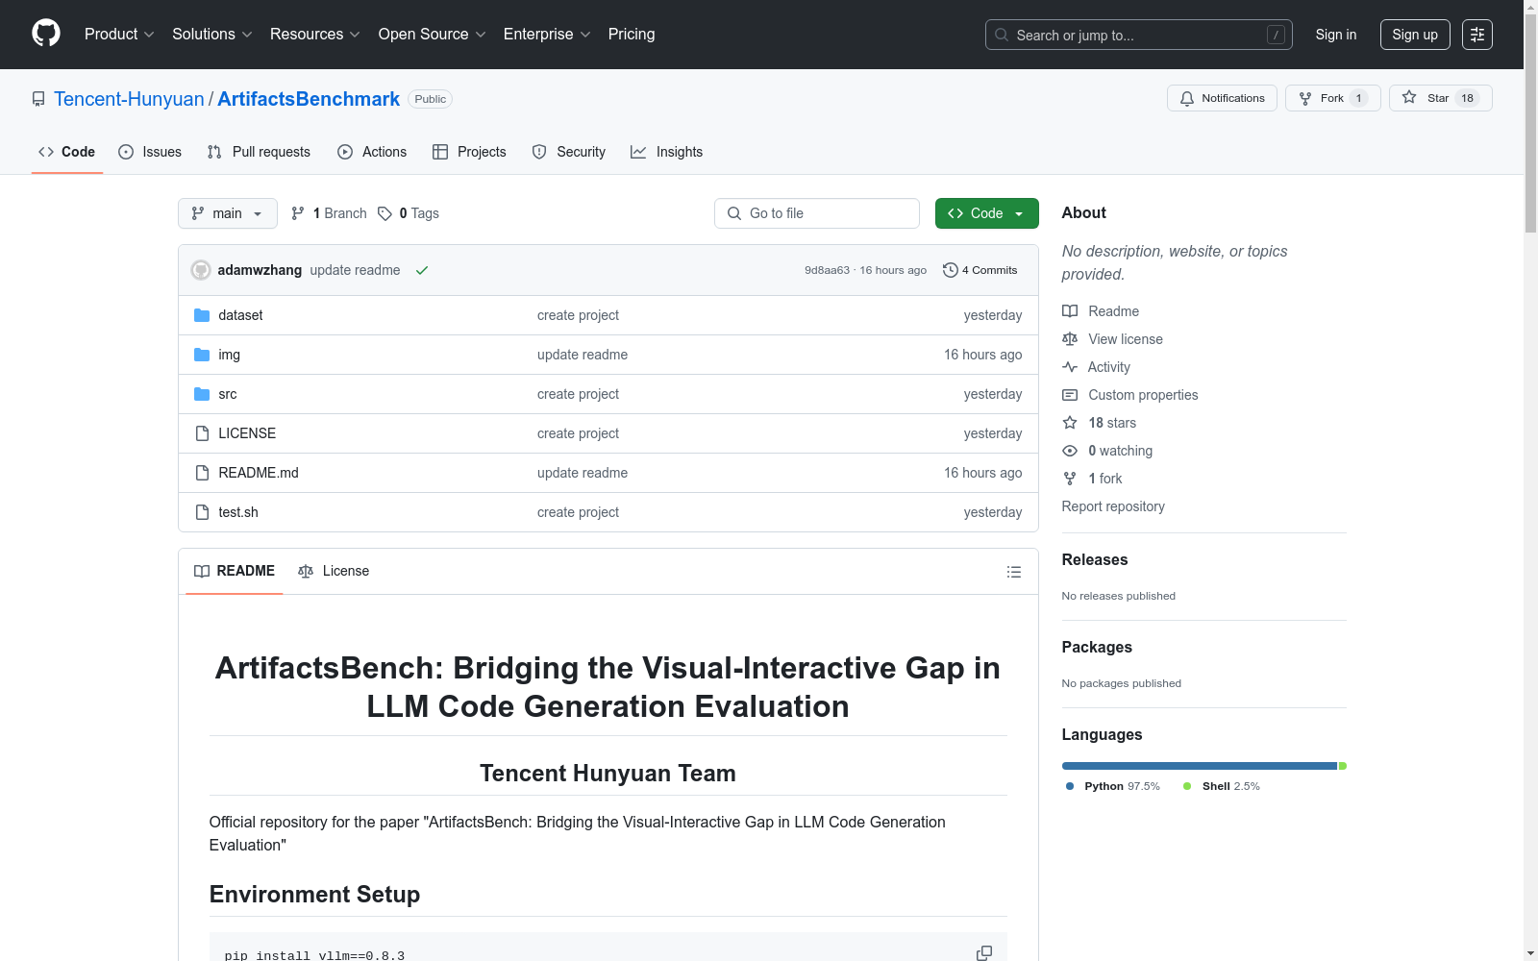Click the README.md file icon
This screenshot has width=1538, height=961.
pos(202,473)
